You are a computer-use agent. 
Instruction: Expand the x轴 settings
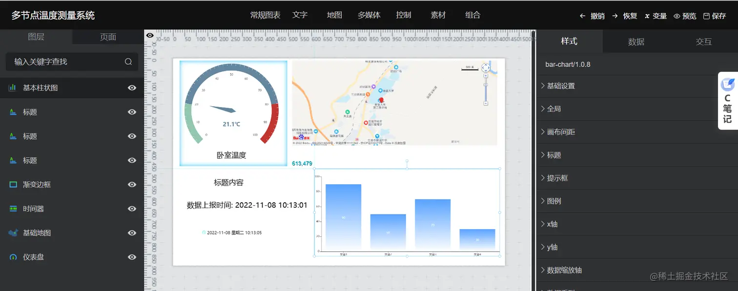[637, 224]
